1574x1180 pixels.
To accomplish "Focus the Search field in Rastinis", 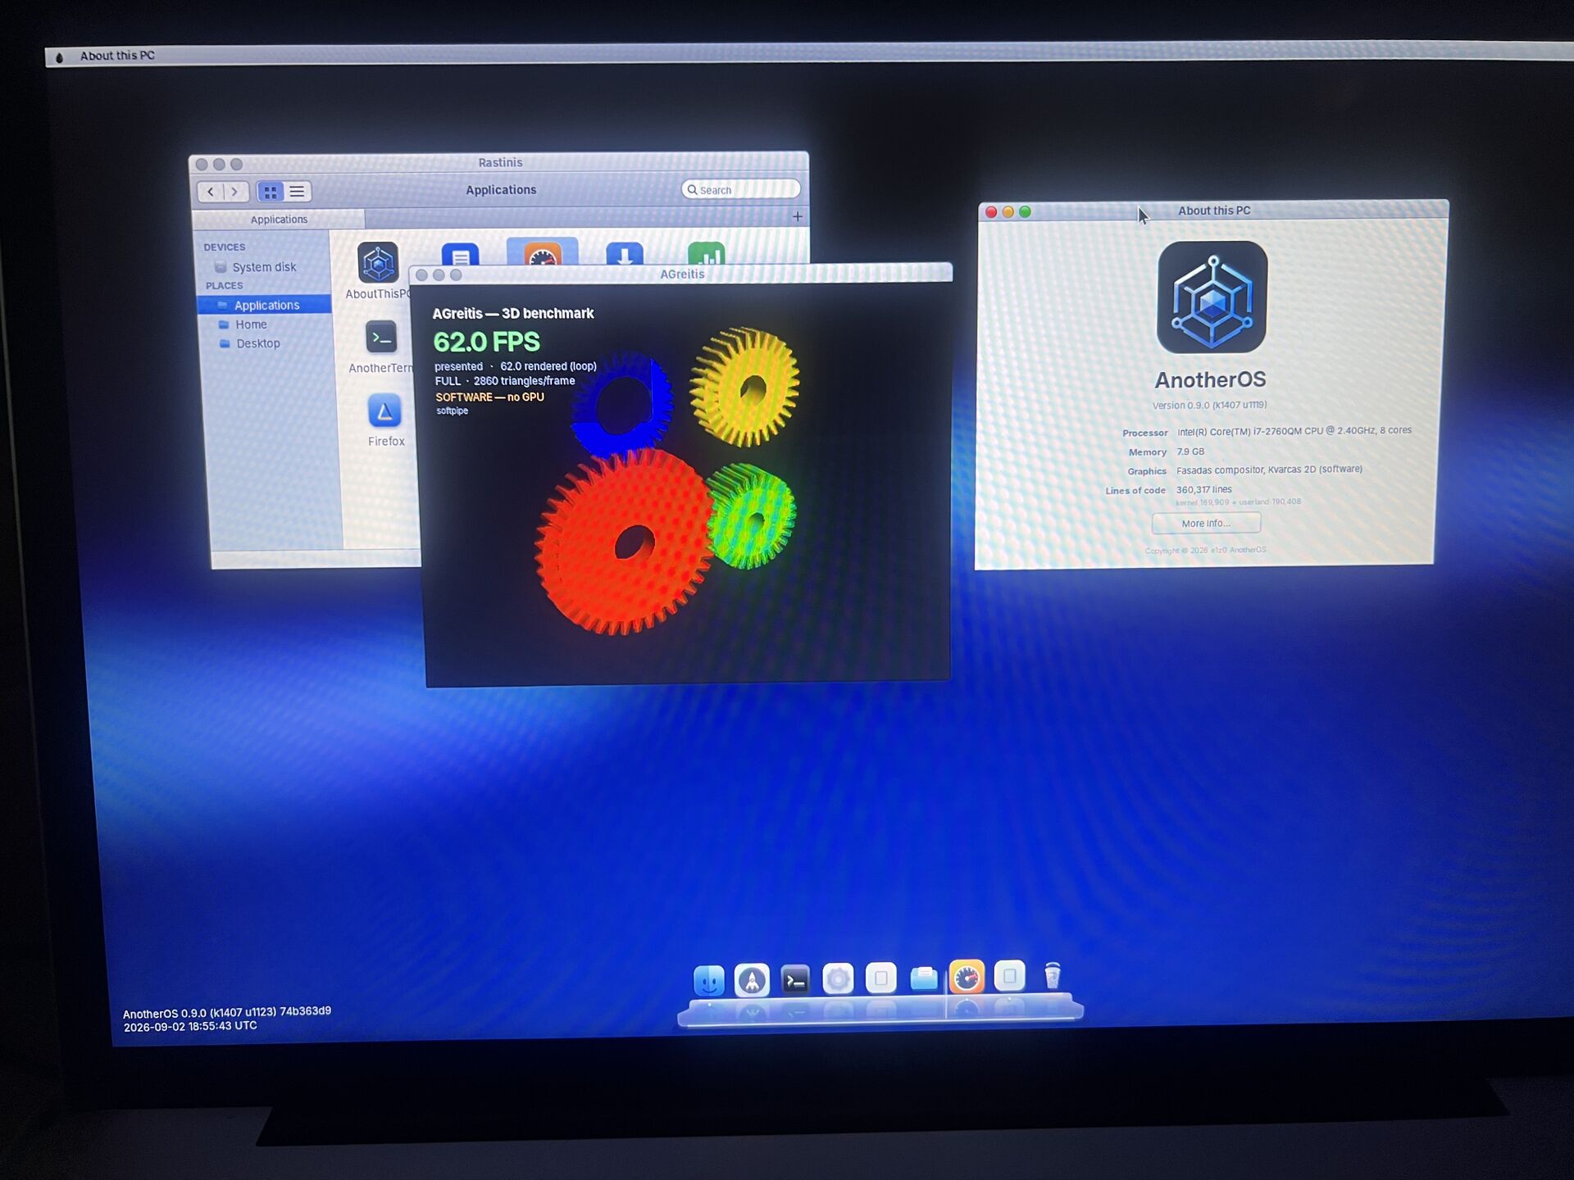I will pyautogui.click(x=740, y=189).
